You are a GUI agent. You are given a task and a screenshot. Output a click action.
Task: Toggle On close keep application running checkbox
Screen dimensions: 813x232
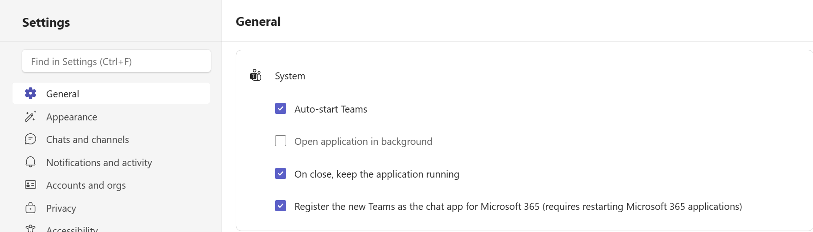pyautogui.click(x=281, y=173)
